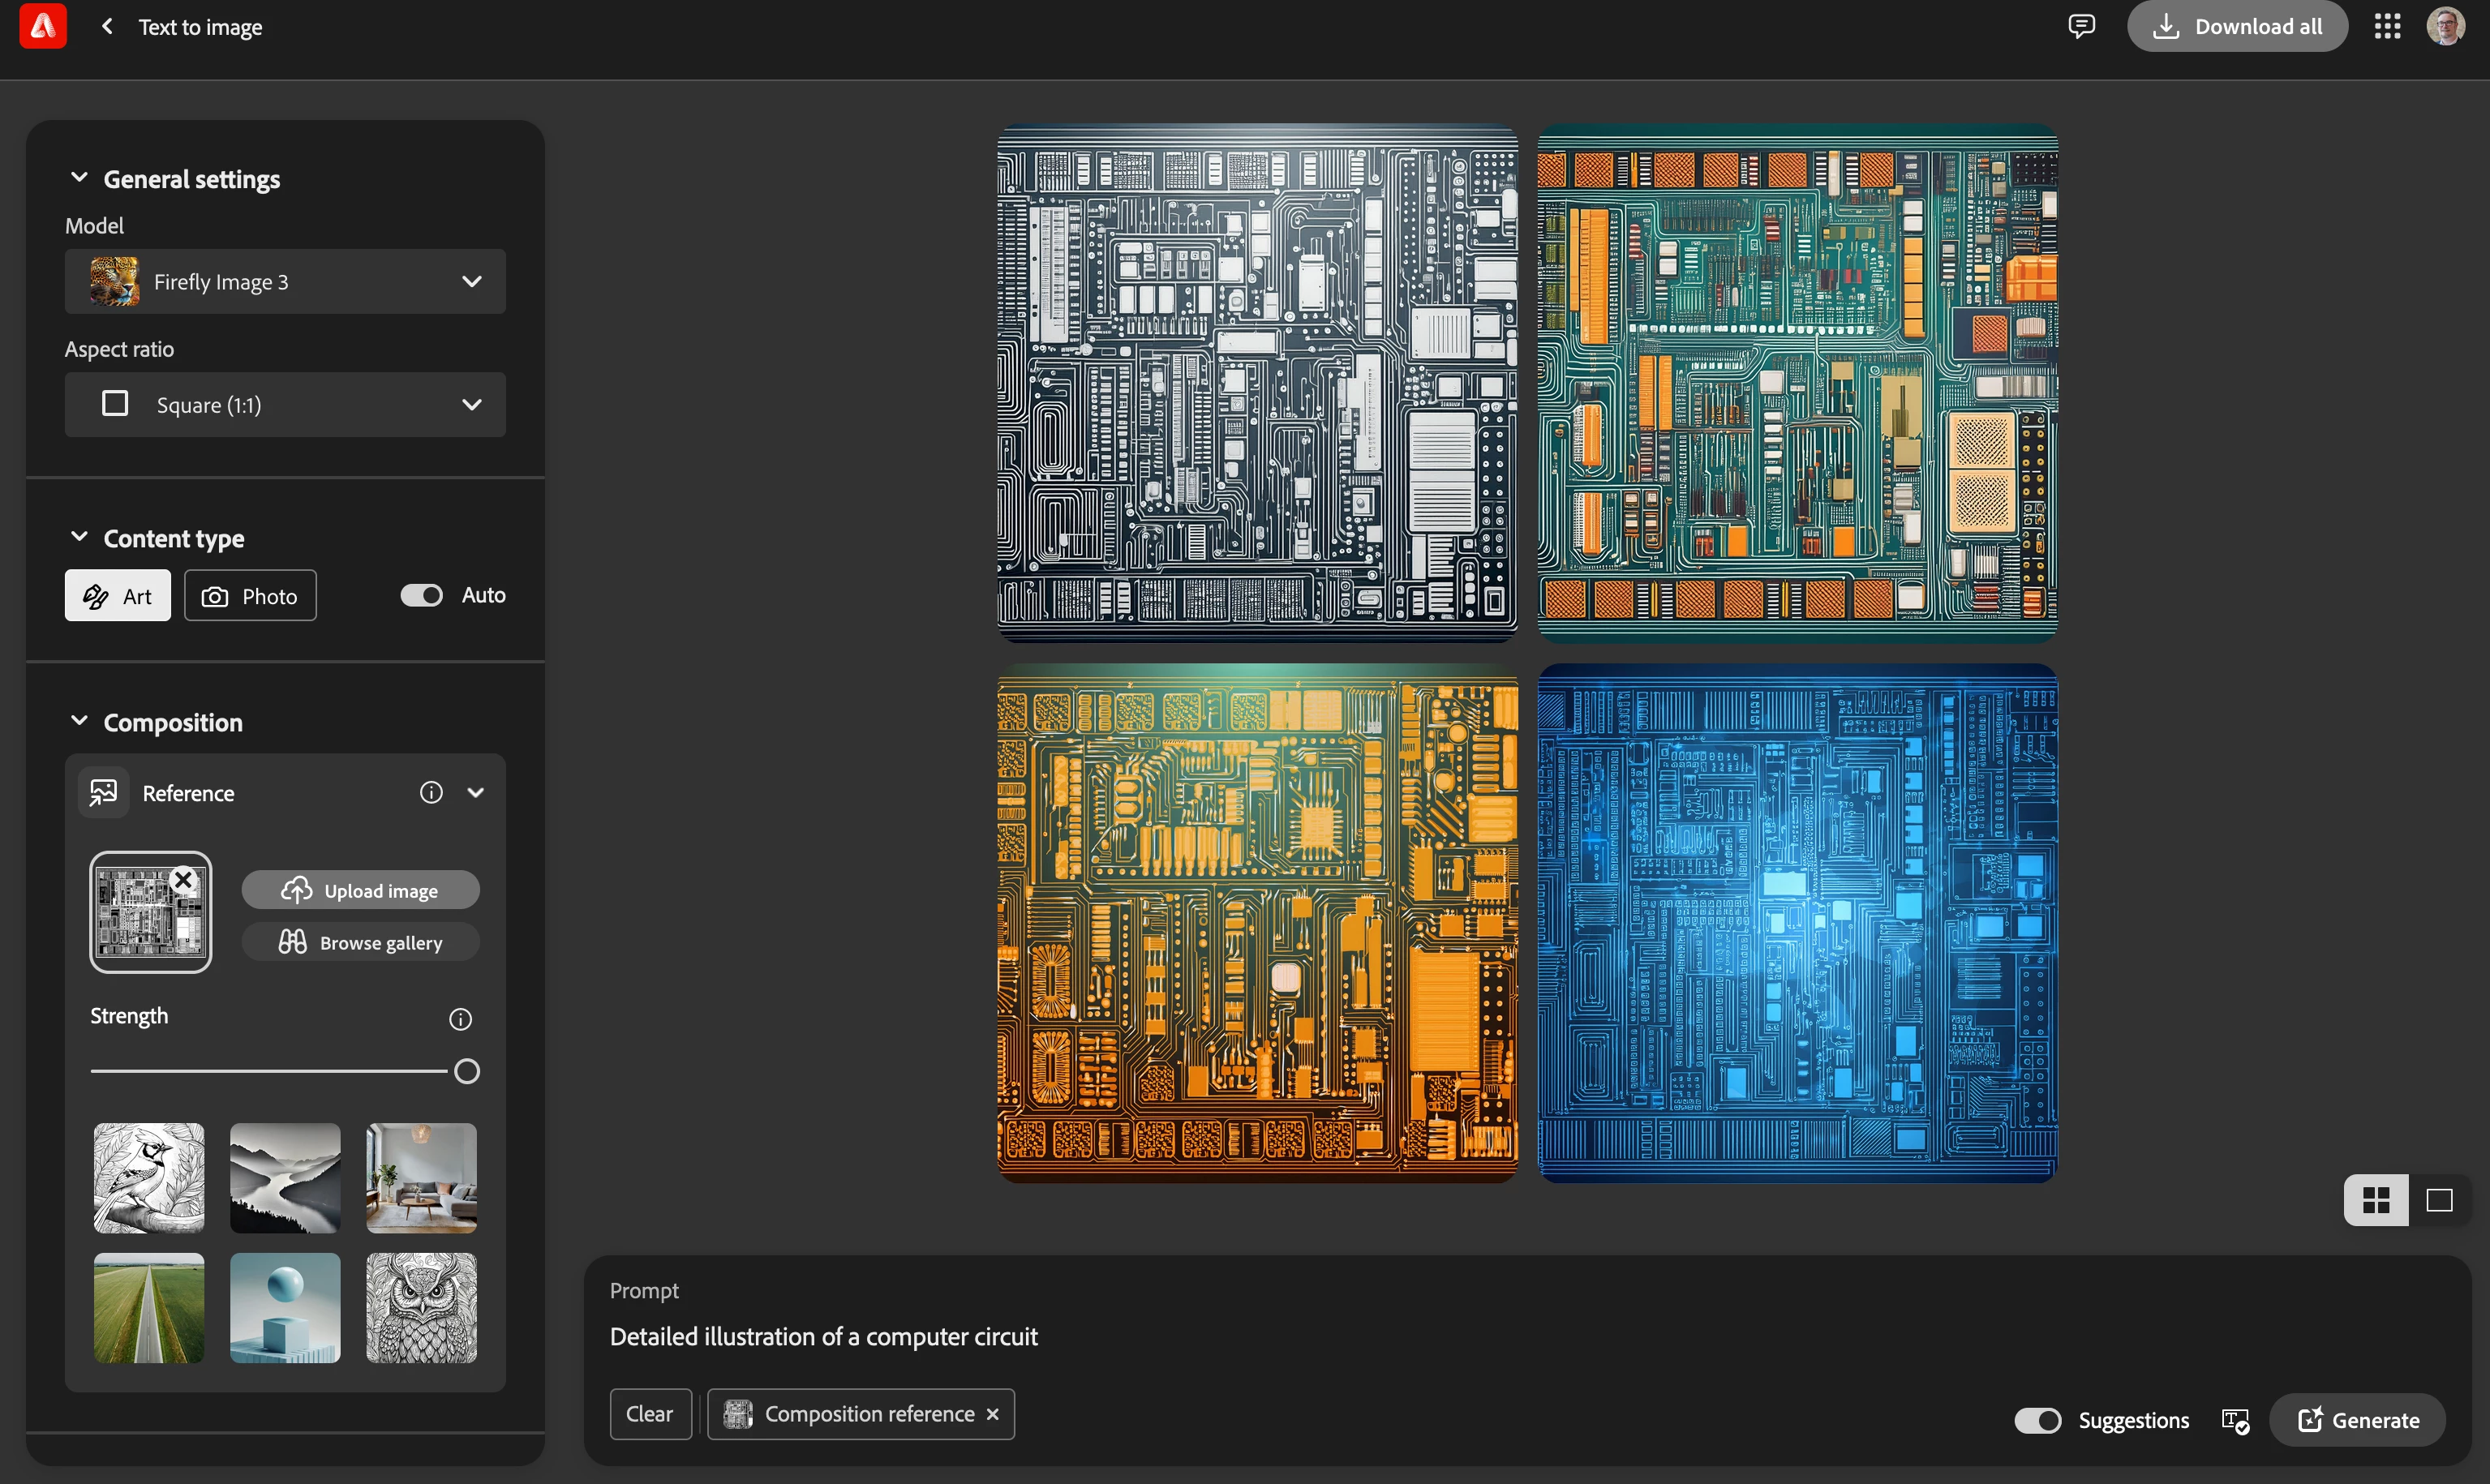This screenshot has width=2490, height=1484.
Task: Click the Generate button
Action: pos(2358,1421)
